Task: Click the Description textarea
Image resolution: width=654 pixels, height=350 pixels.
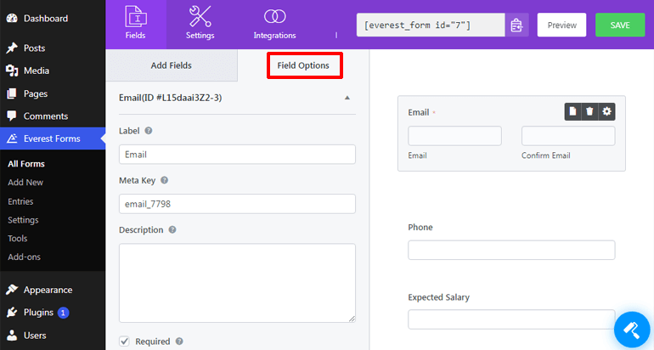Action: [237, 283]
